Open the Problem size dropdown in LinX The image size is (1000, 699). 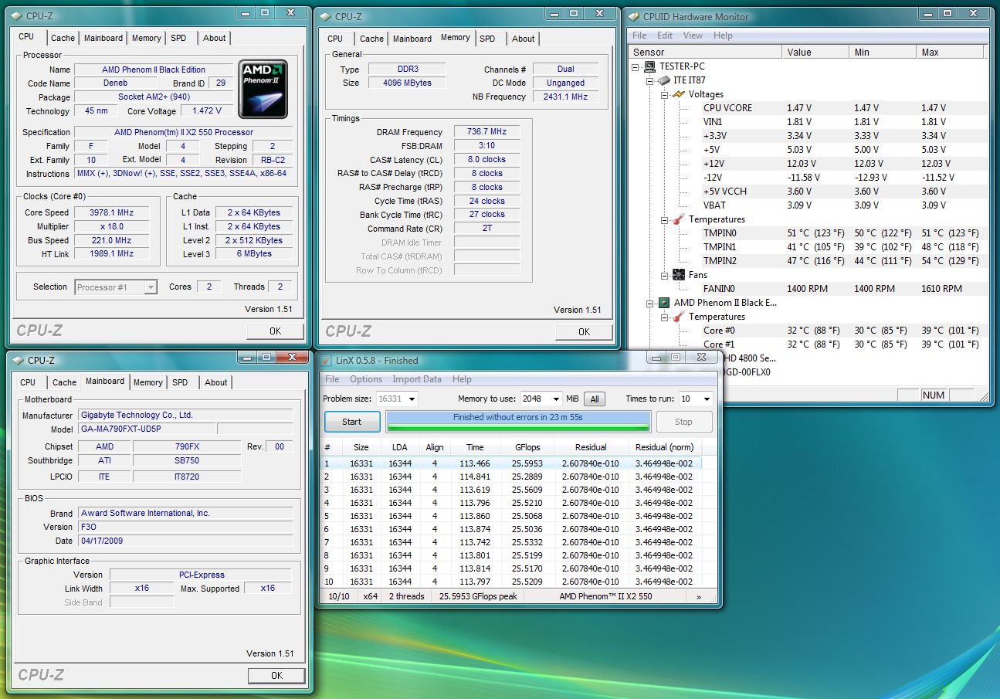pos(412,399)
